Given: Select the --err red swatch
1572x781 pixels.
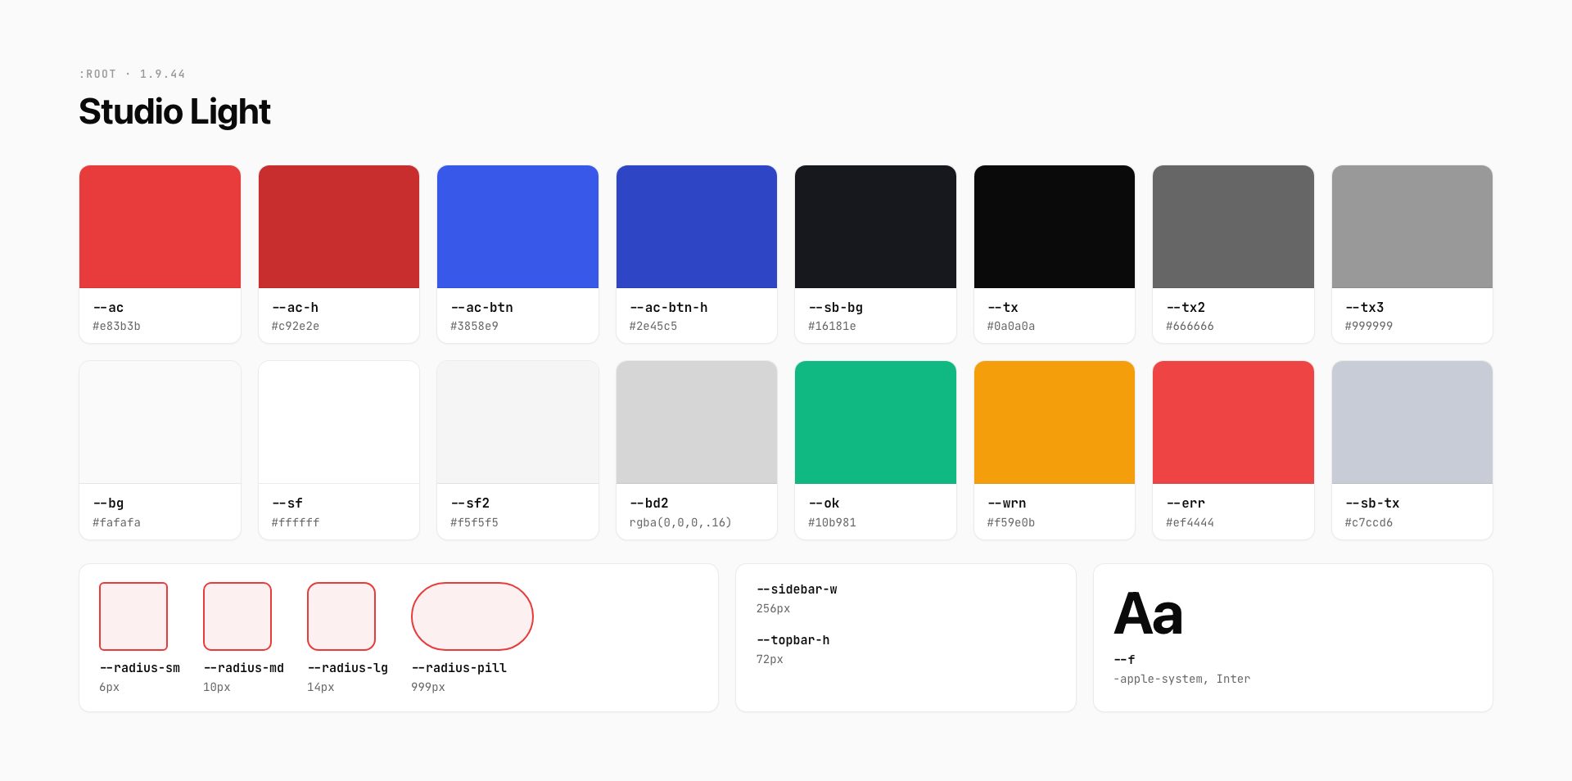Looking at the screenshot, I should point(1233,422).
